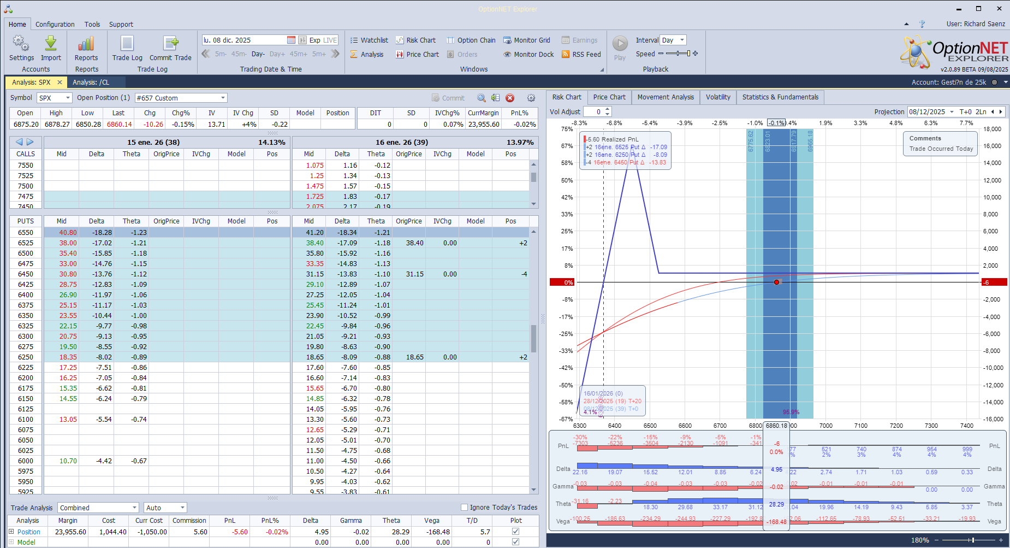Expand the Position row in Trade Analysis

click(x=11, y=531)
